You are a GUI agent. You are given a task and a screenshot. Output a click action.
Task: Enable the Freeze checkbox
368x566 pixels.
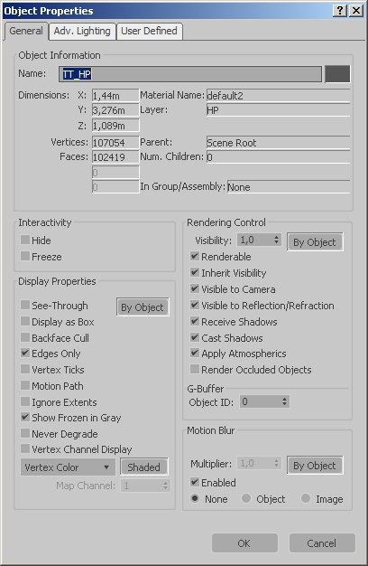point(25,256)
